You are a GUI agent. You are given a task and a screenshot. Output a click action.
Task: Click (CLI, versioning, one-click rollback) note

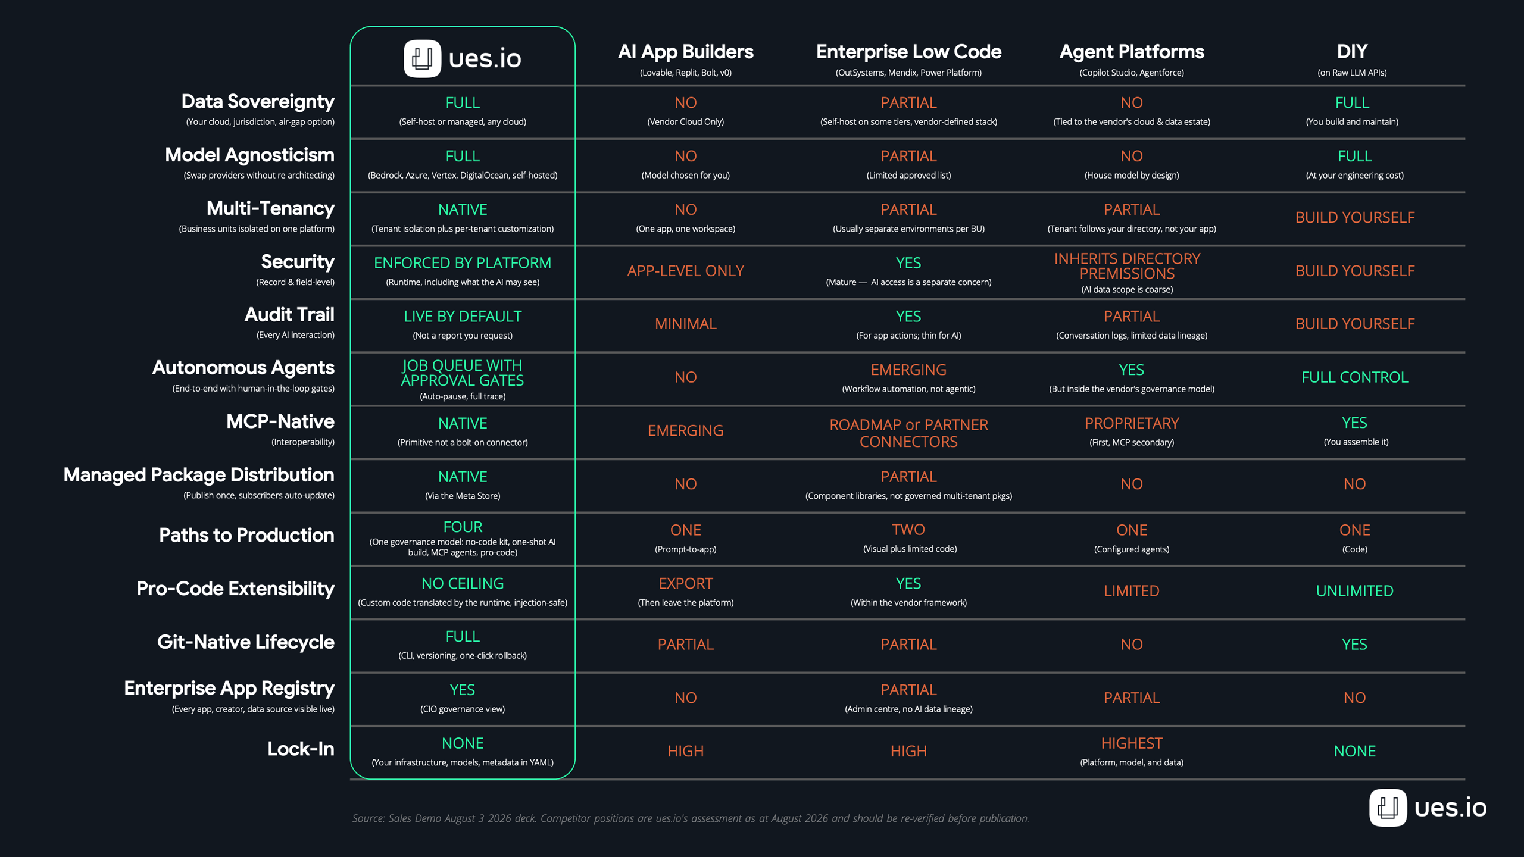point(463,656)
